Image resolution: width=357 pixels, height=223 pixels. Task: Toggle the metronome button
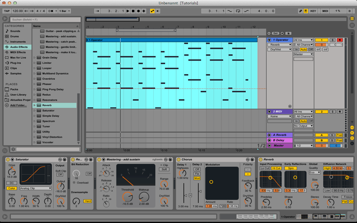tap(51, 11)
